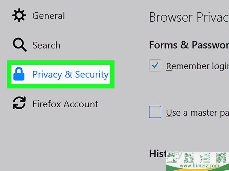The image size is (229, 171).
Task: Enable the Use a master password checkbox
Action: [x=155, y=112]
